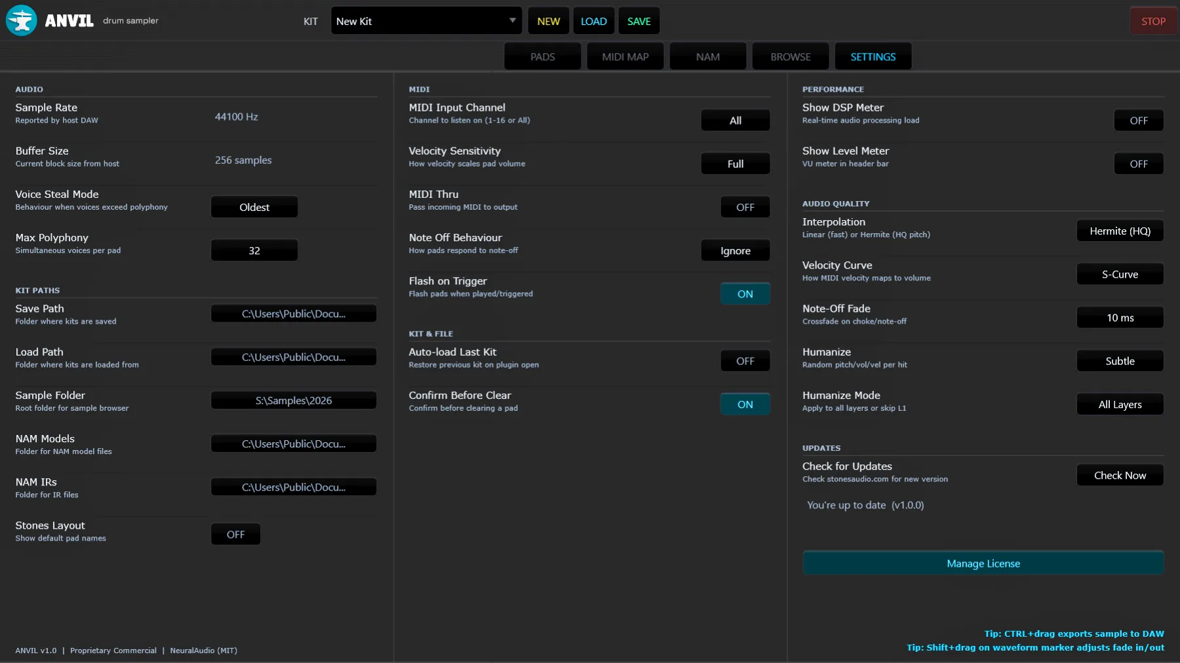
Task: Click the LOAD kit button
Action: [593, 21]
